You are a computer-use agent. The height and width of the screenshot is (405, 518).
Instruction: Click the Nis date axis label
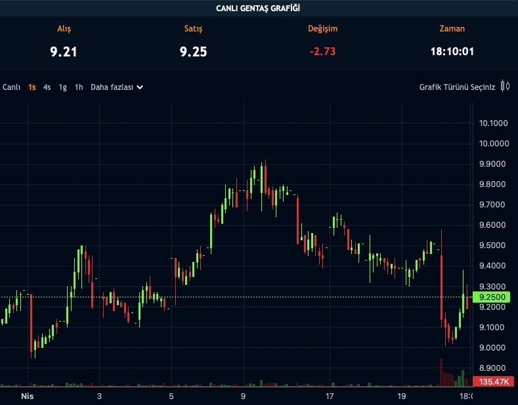pyautogui.click(x=28, y=396)
